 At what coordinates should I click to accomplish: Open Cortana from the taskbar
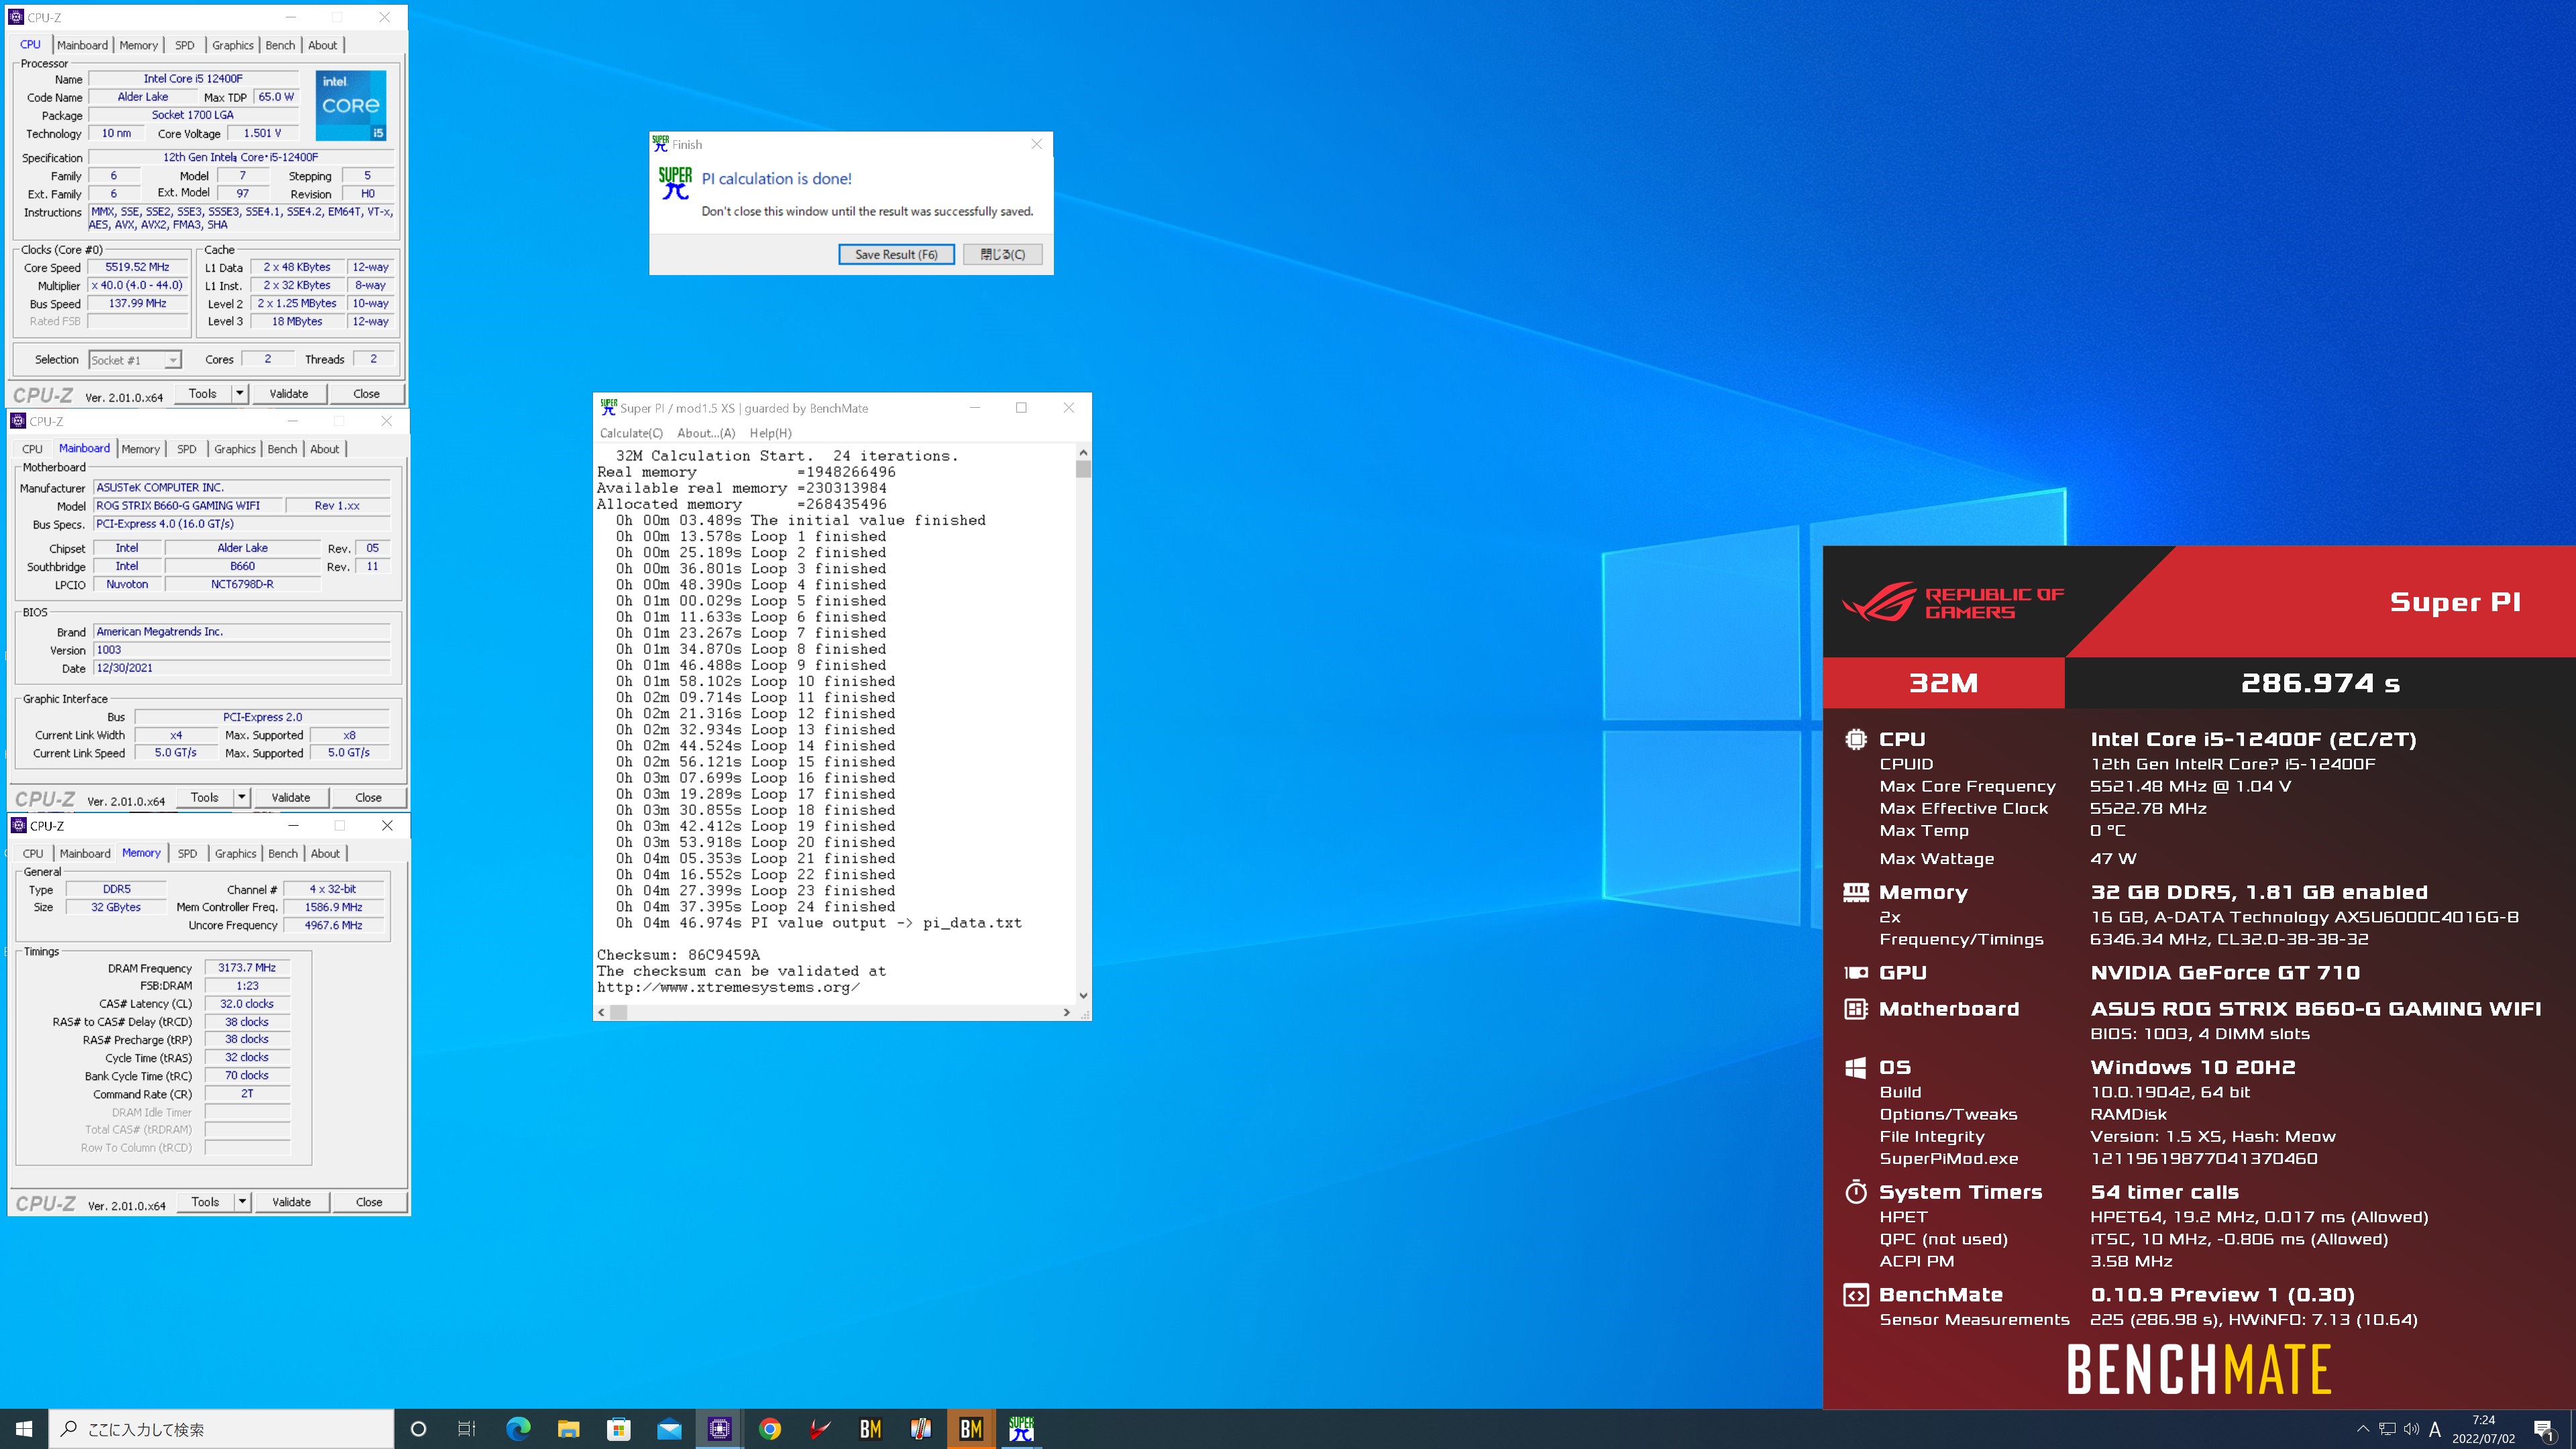click(x=419, y=1429)
